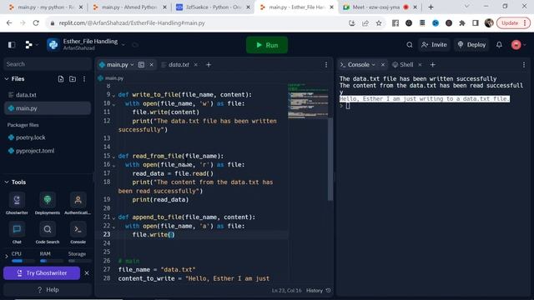Open the Help link
534x300 pixels.
click(48, 289)
